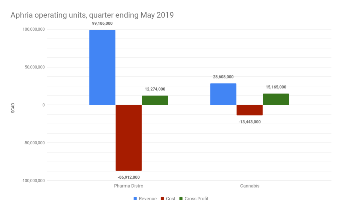Click the 12,274,000 data label

click(155, 89)
